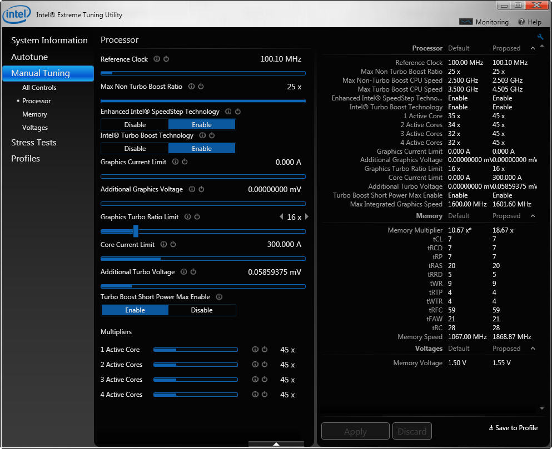This screenshot has width=552, height=449.
Task: Increase Graphics Turbo Ratio Limit with right arrow
Action: pos(307,216)
